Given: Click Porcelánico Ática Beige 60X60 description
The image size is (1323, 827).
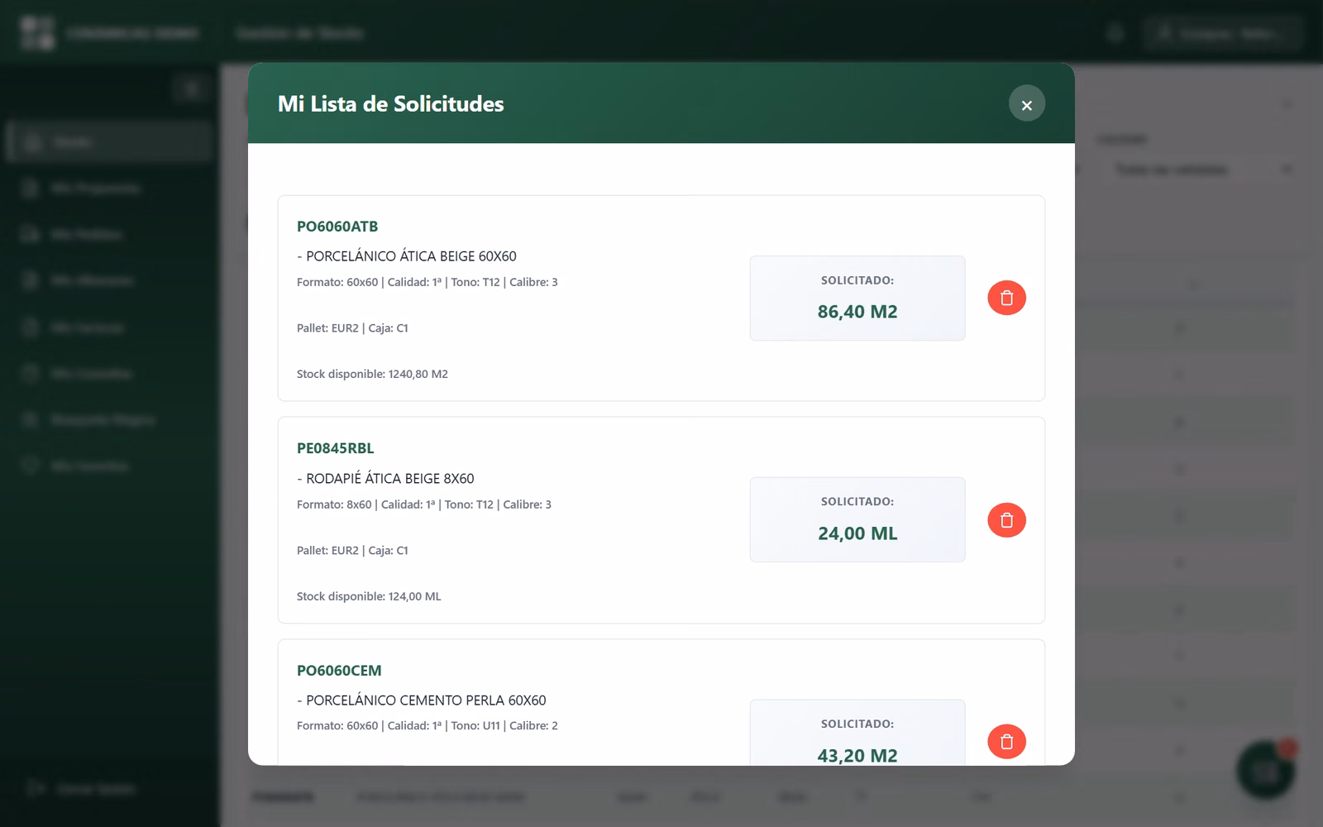Looking at the screenshot, I should pyautogui.click(x=407, y=256).
